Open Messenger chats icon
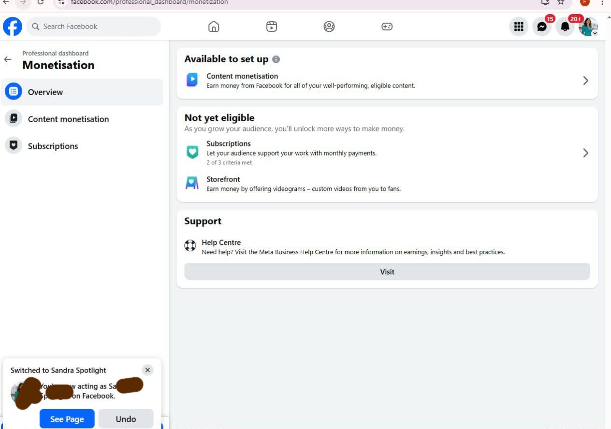 (x=542, y=27)
